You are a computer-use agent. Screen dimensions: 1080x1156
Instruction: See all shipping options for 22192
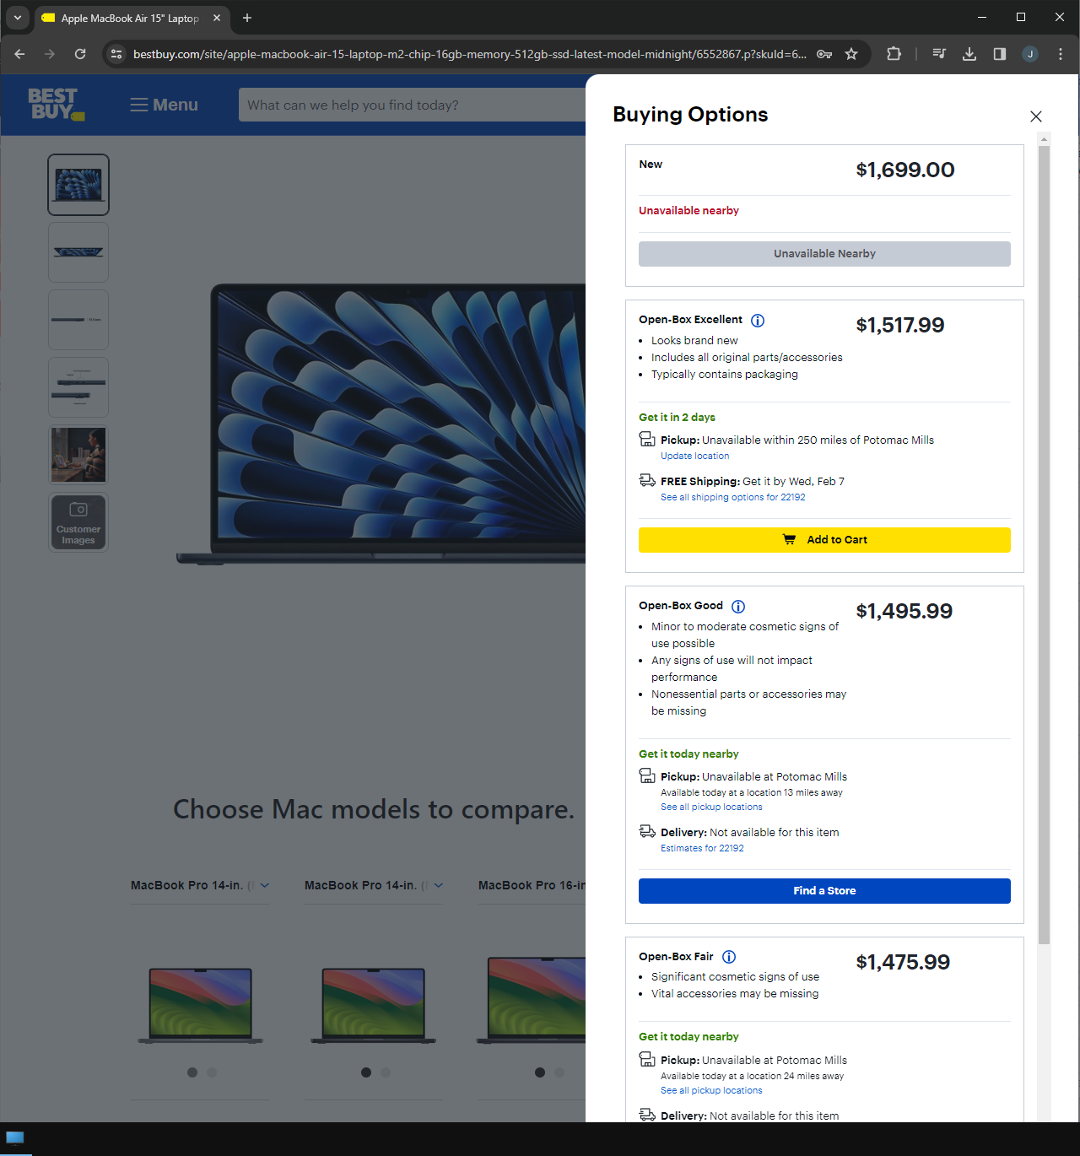[x=732, y=497]
